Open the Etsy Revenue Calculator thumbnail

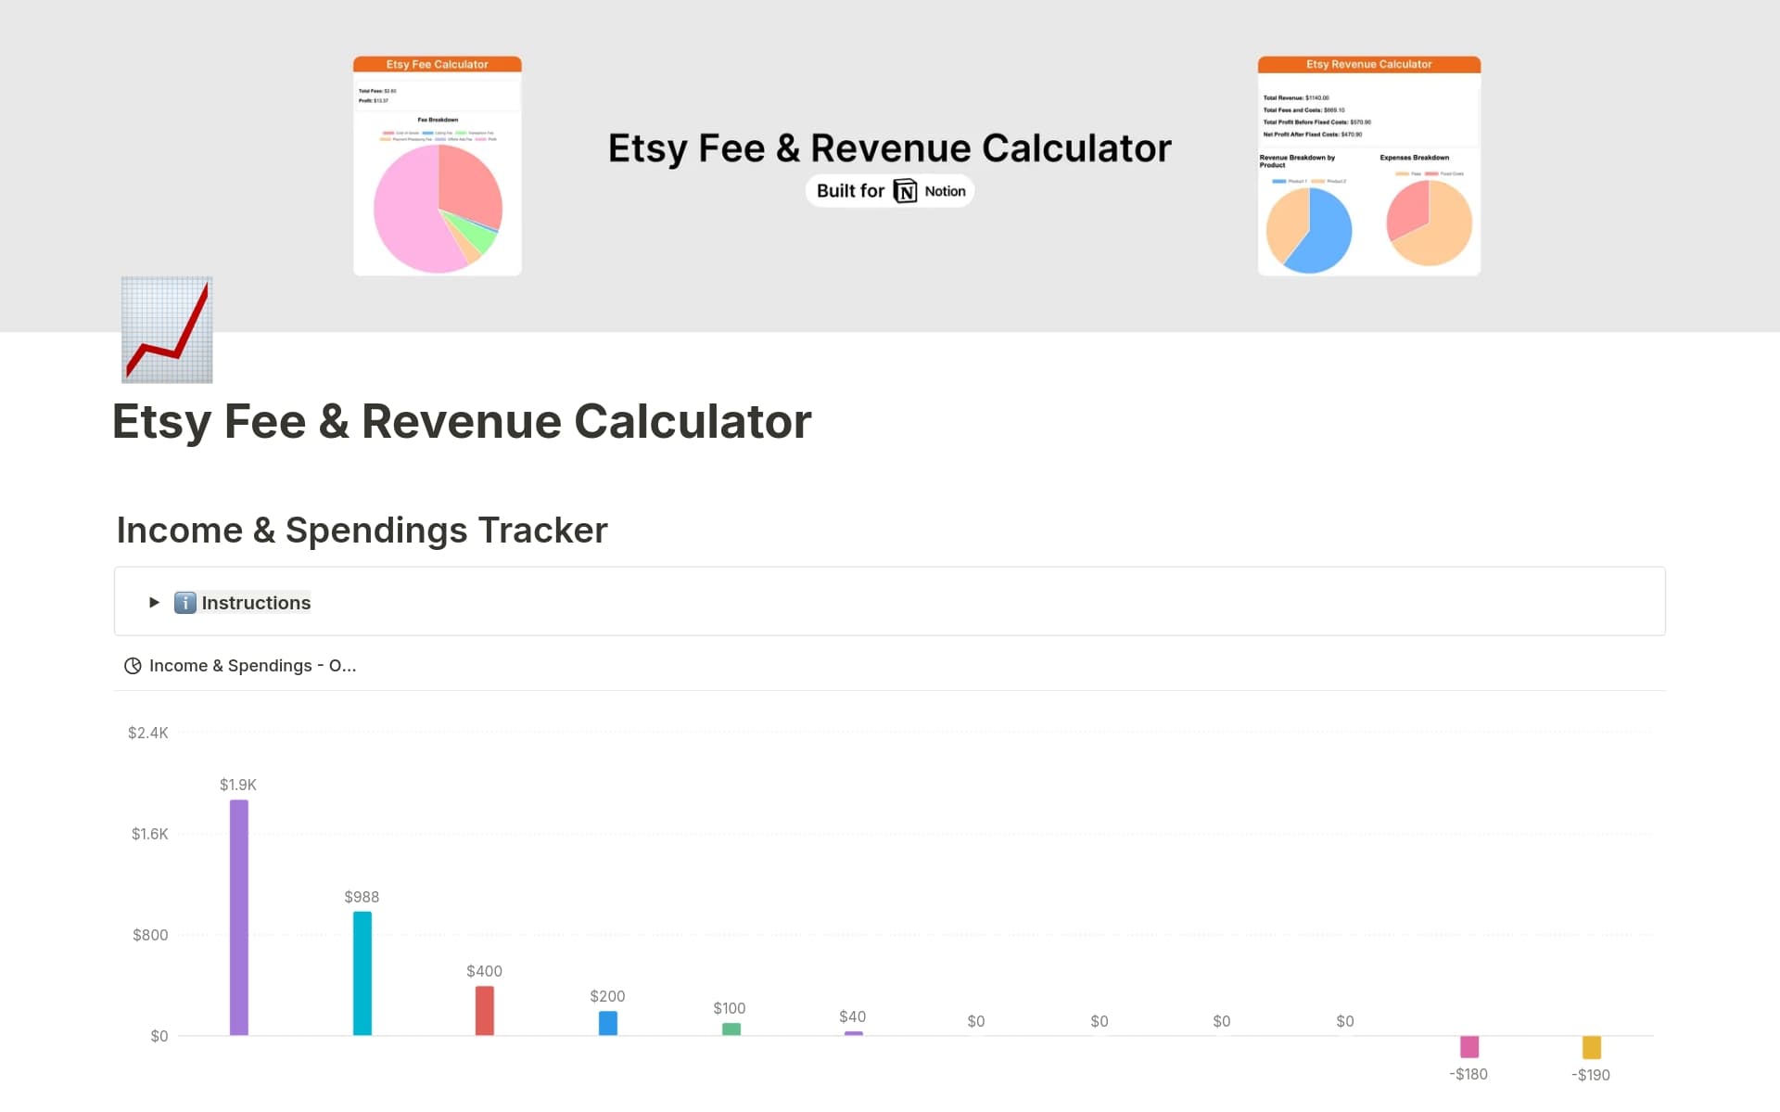point(1368,166)
